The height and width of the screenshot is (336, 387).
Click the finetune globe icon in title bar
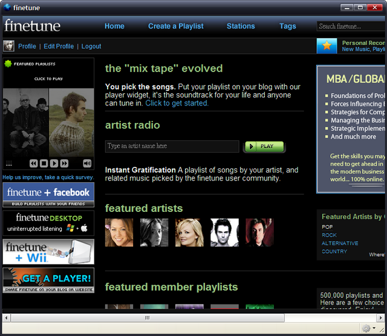pos(7,7)
